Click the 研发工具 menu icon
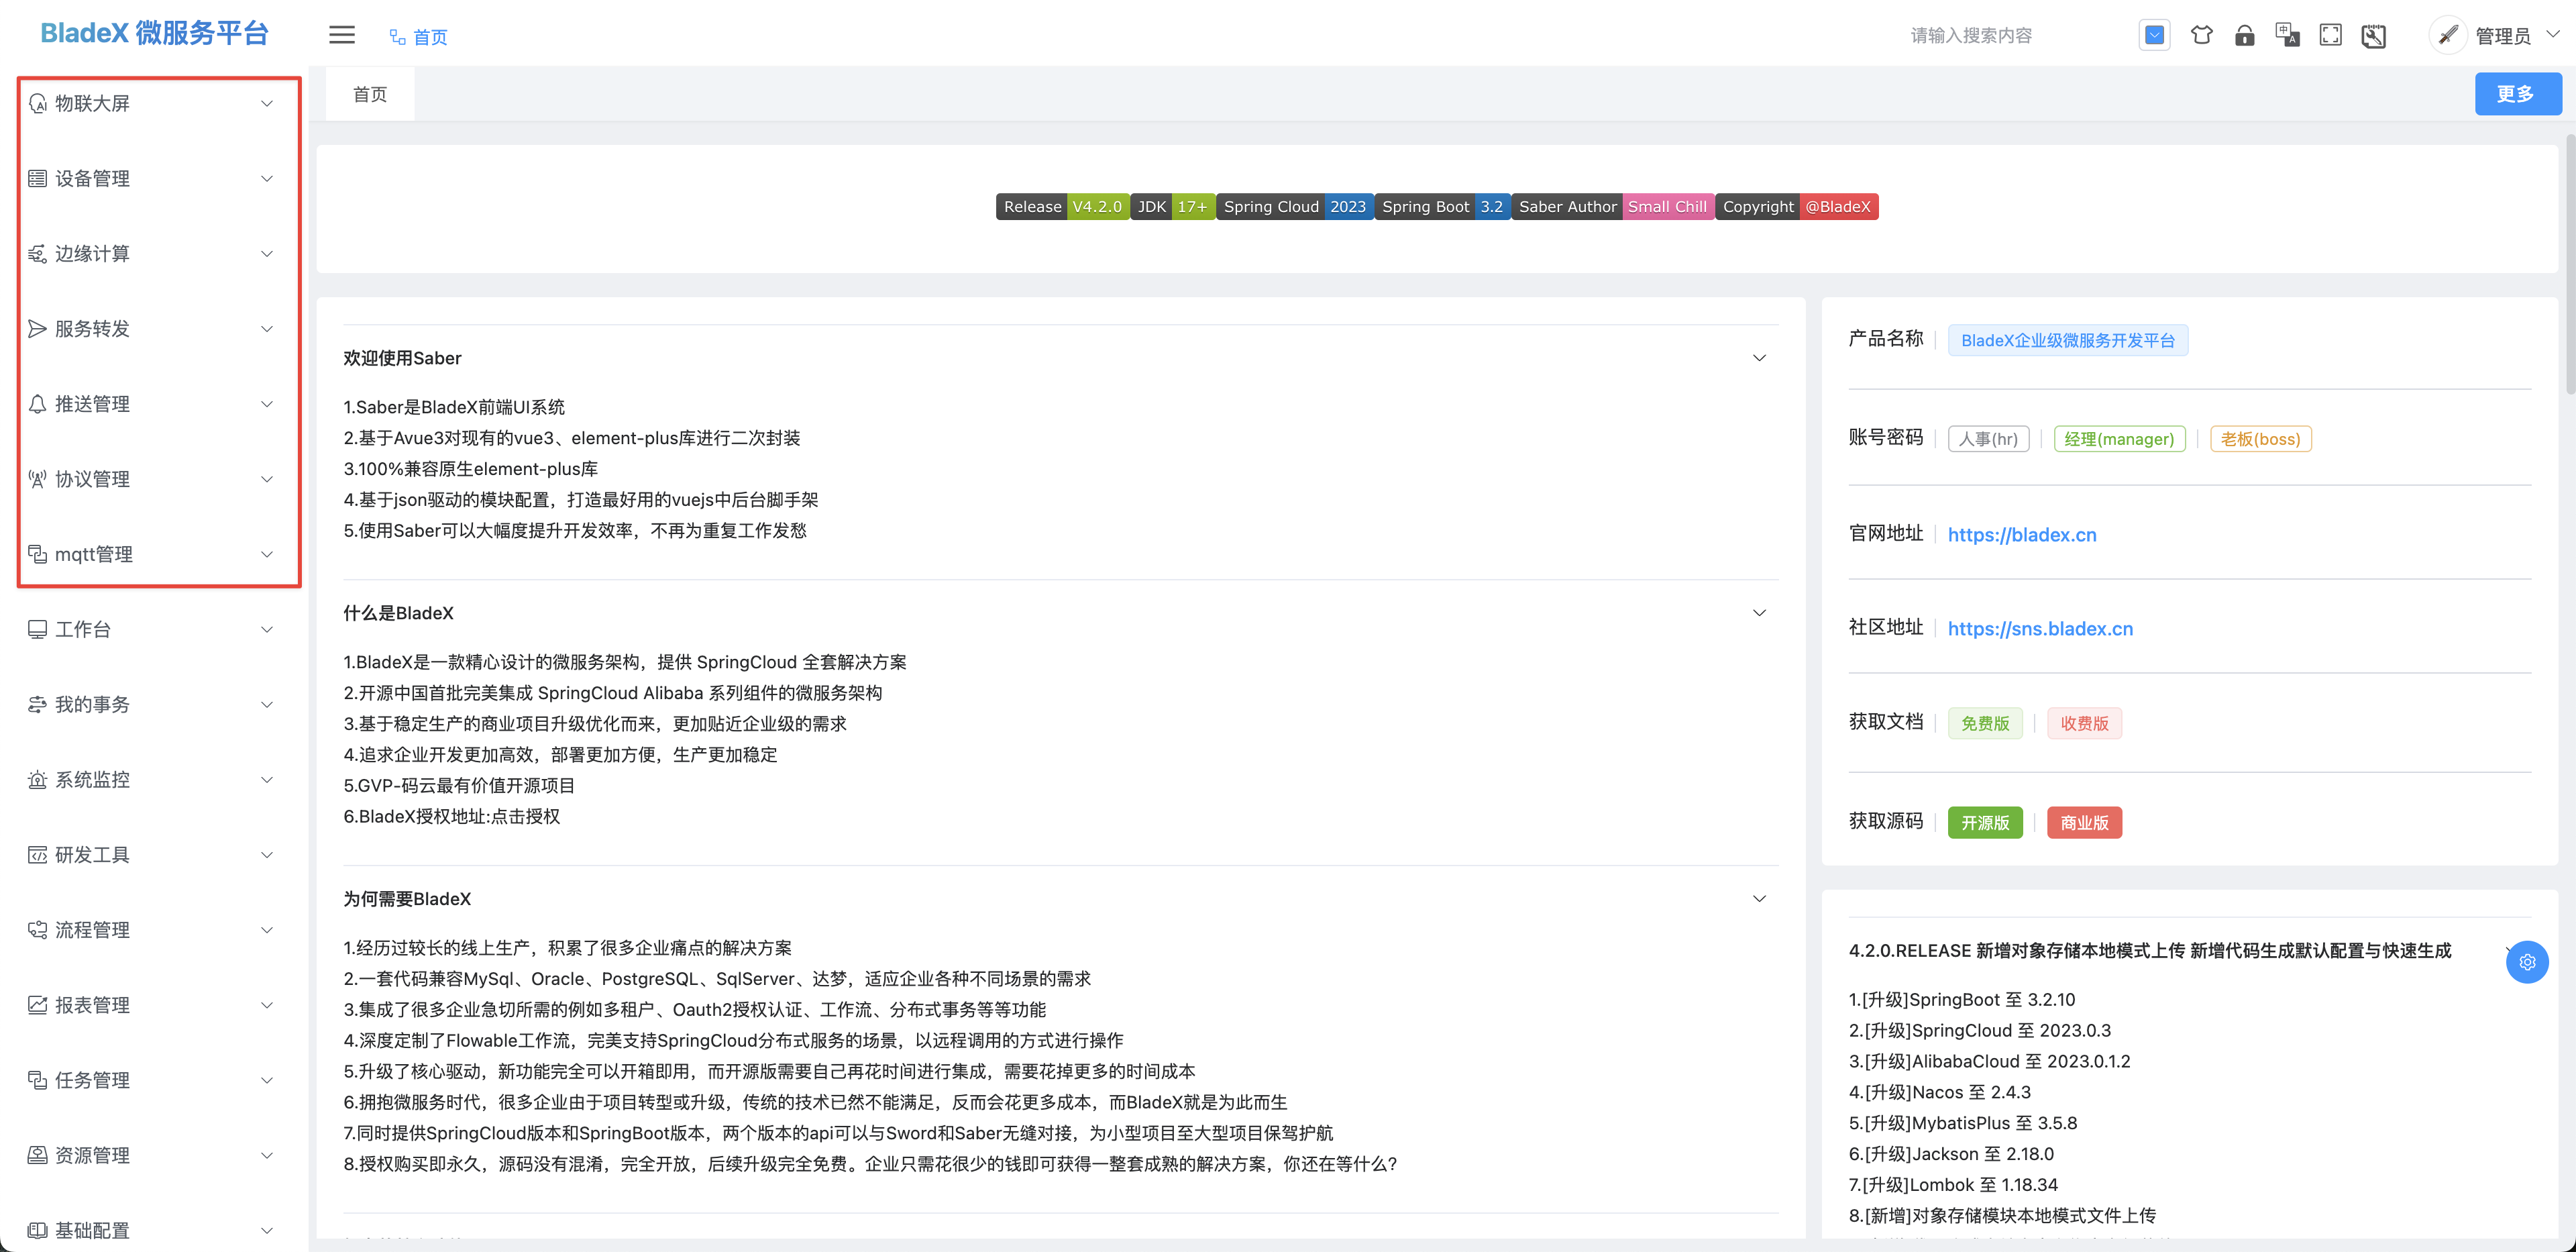2576x1252 pixels. click(x=37, y=854)
